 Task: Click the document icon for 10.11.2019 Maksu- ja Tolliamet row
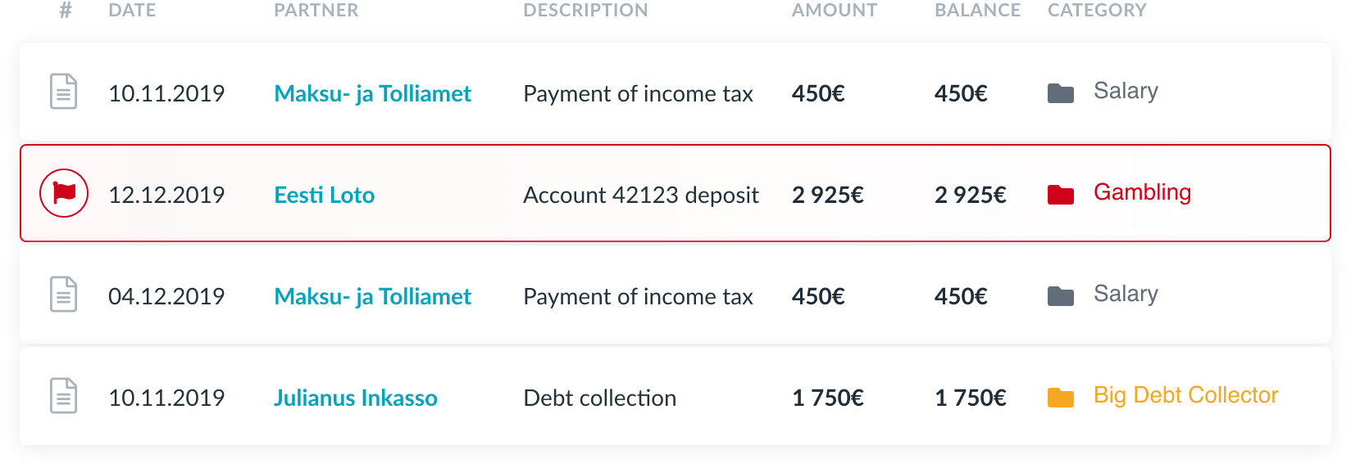coord(63,92)
